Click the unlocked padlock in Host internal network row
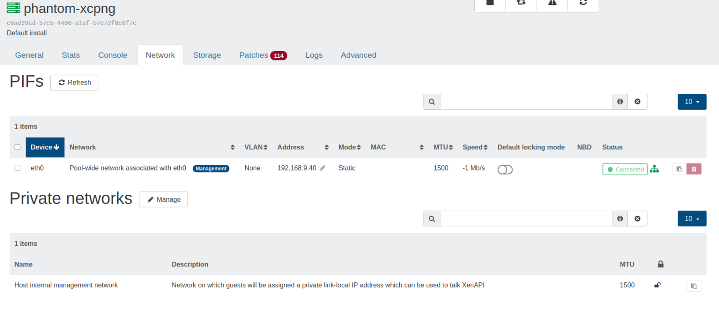Screen dimensions: 719x319 tap(657, 285)
